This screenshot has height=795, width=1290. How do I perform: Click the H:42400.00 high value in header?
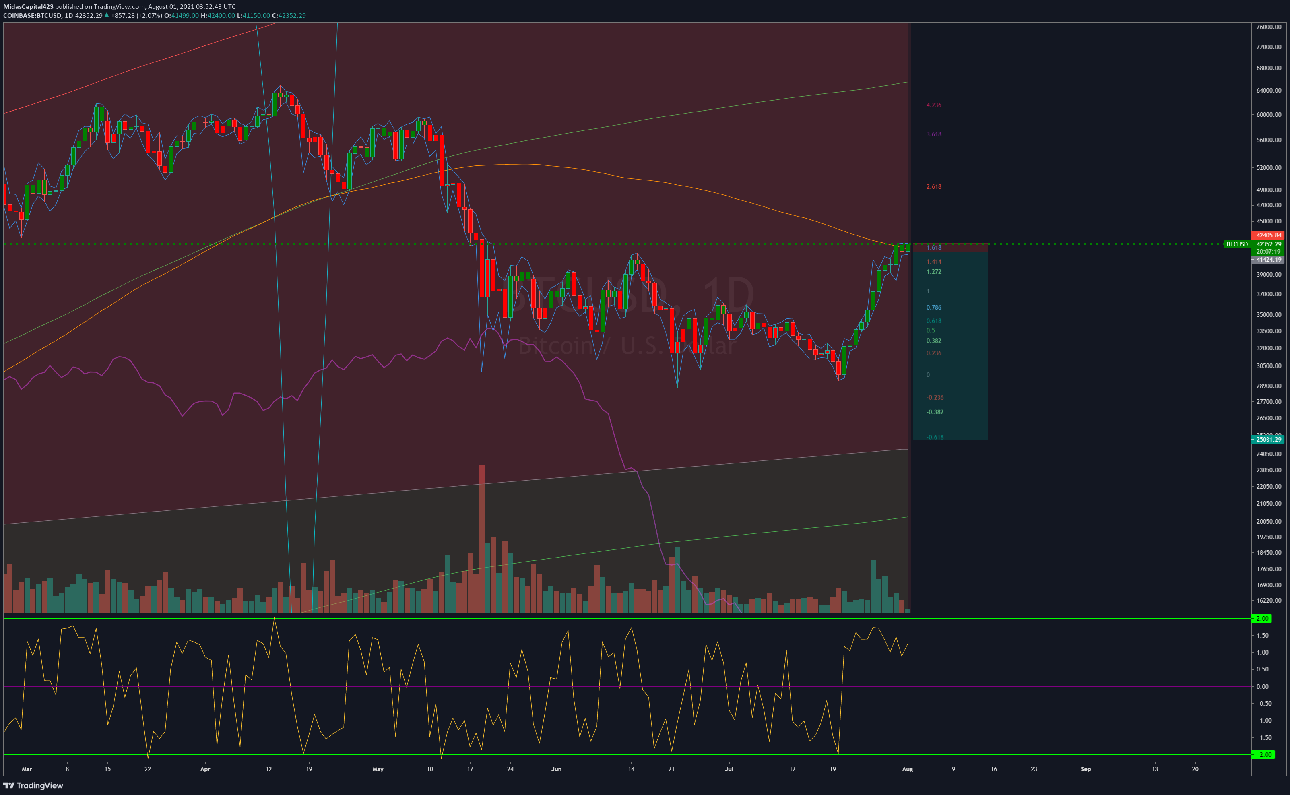click(x=218, y=15)
